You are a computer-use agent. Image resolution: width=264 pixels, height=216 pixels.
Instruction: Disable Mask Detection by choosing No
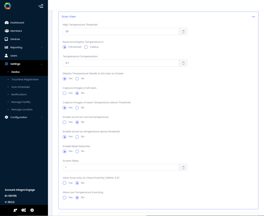tap(77, 151)
